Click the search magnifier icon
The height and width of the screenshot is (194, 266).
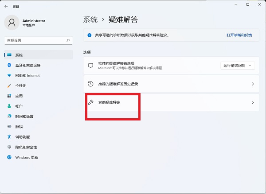68,40
